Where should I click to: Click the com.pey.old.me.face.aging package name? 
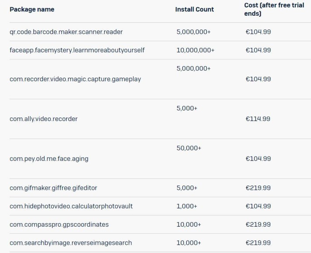click(49, 159)
